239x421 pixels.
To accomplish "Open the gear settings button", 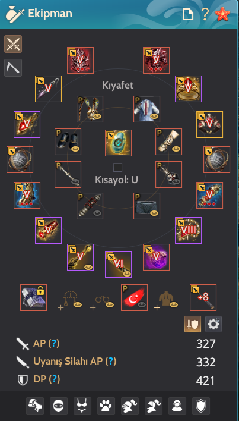I will [x=213, y=324].
